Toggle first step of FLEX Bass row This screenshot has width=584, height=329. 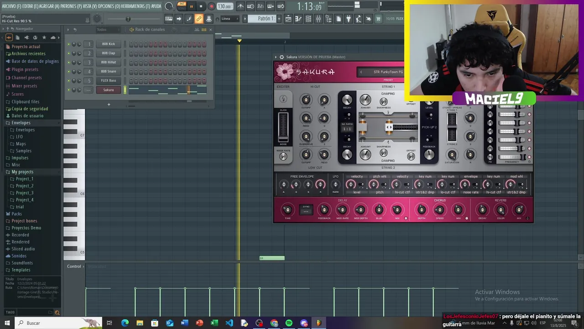[131, 81]
